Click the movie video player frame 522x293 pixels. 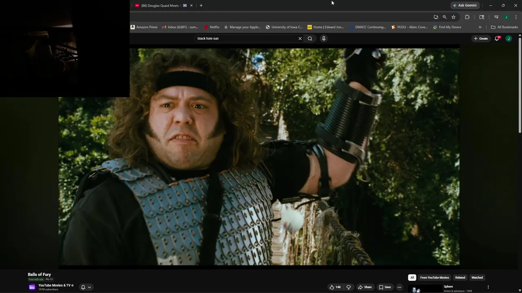pyautogui.click(x=259, y=157)
